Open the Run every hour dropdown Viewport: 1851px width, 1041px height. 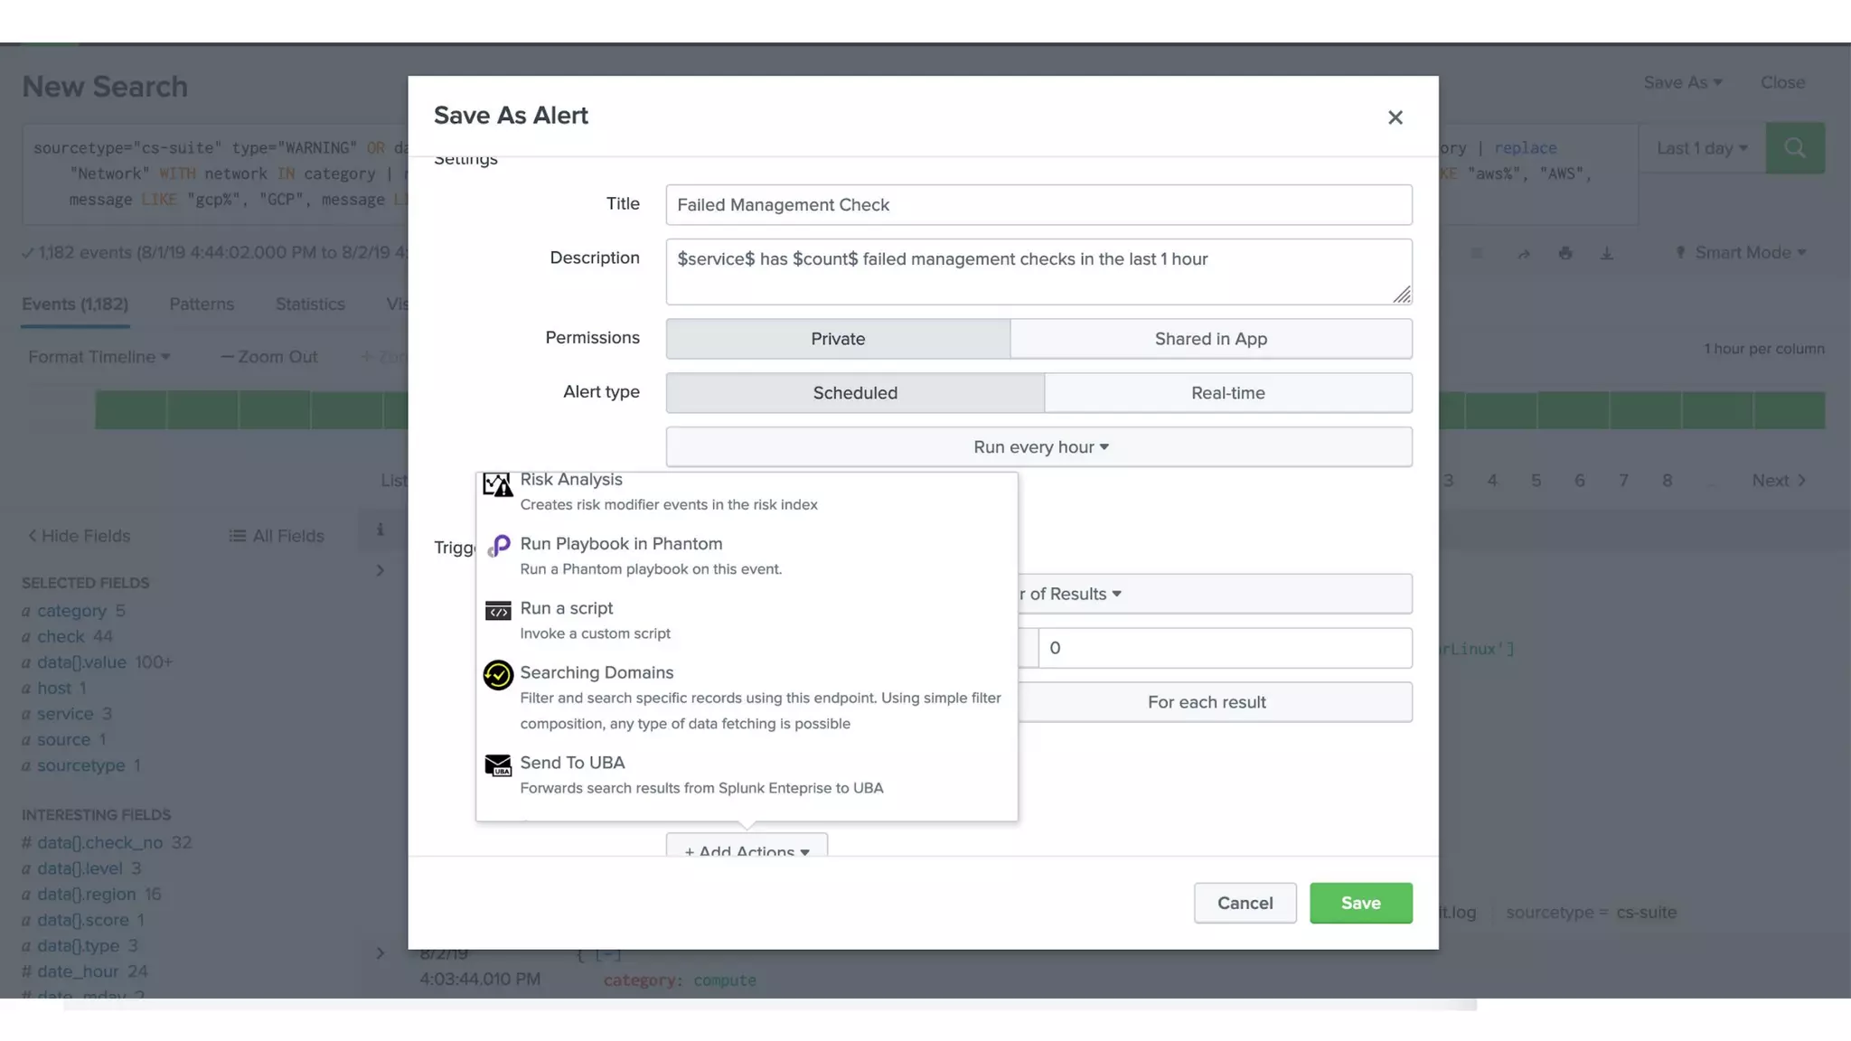click(x=1039, y=447)
